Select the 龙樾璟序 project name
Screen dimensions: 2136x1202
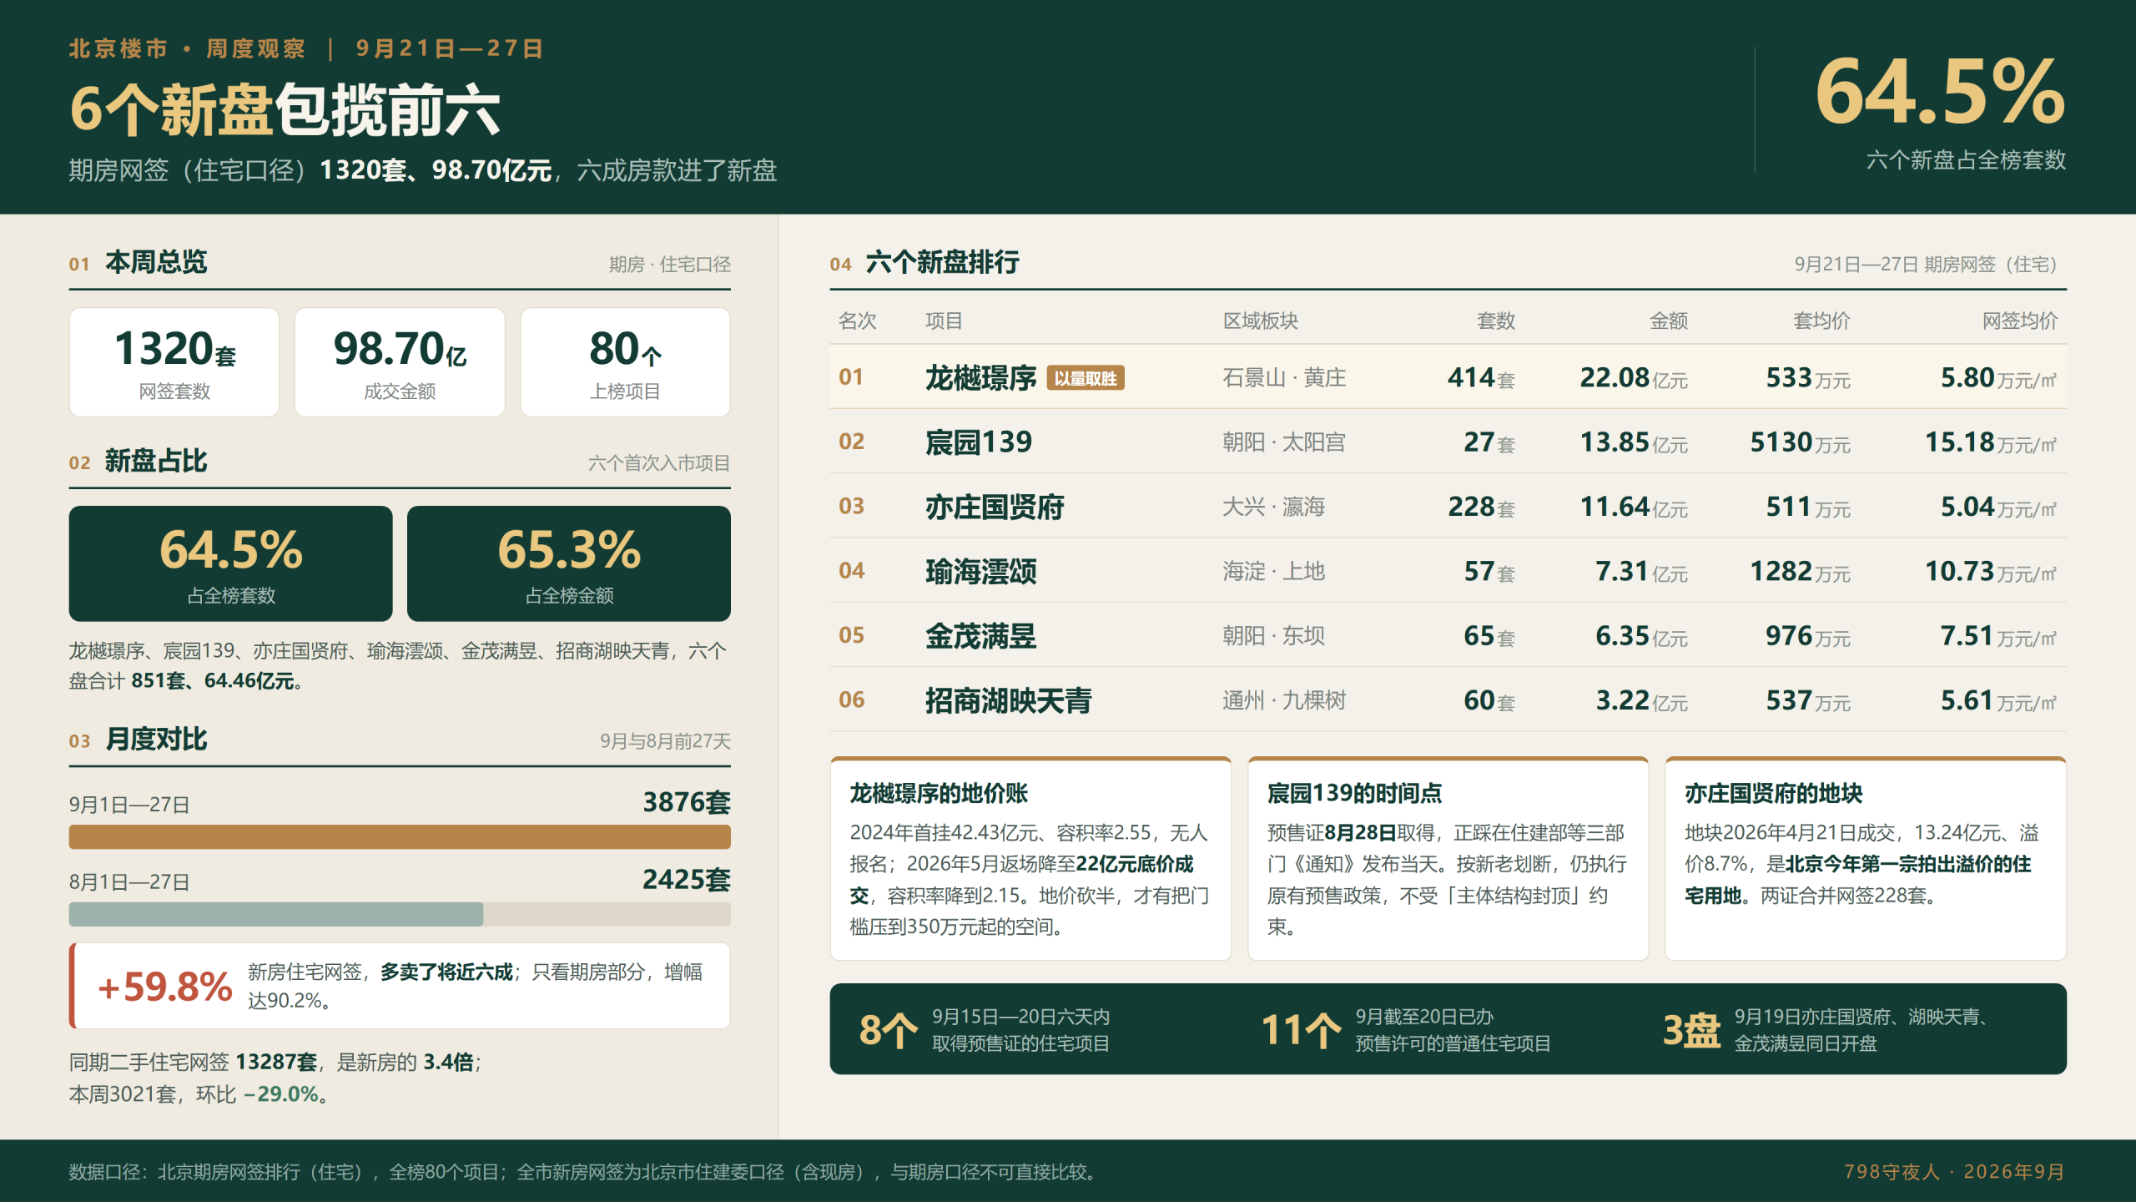coord(980,377)
